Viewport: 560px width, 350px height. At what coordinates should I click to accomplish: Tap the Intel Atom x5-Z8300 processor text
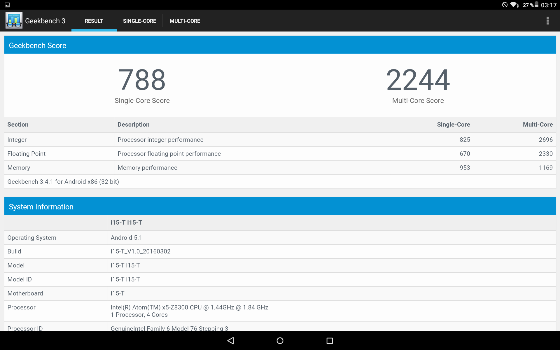coord(189,307)
